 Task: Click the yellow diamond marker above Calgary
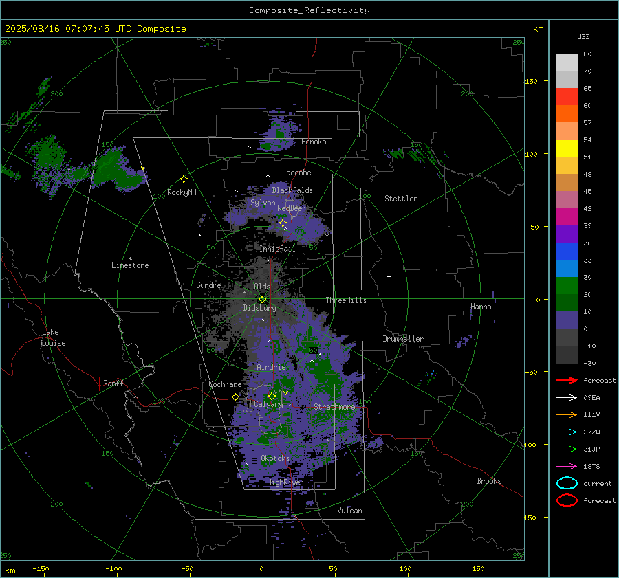click(272, 396)
